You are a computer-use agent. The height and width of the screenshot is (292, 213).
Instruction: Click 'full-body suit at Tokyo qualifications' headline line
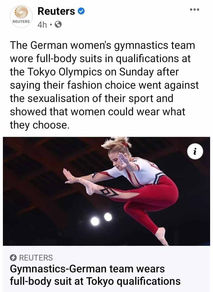pyautogui.click(x=95, y=281)
